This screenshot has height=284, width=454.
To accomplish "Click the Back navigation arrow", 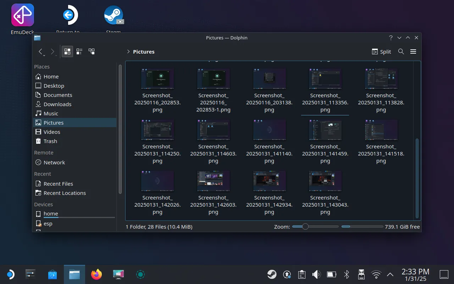I will coord(41,51).
